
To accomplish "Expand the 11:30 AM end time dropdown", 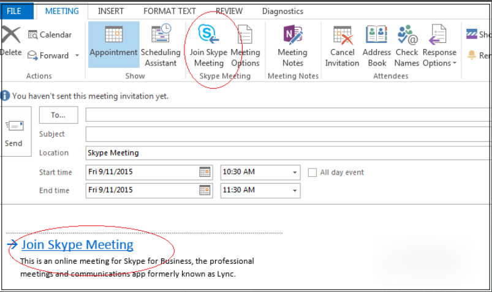I will point(295,191).
